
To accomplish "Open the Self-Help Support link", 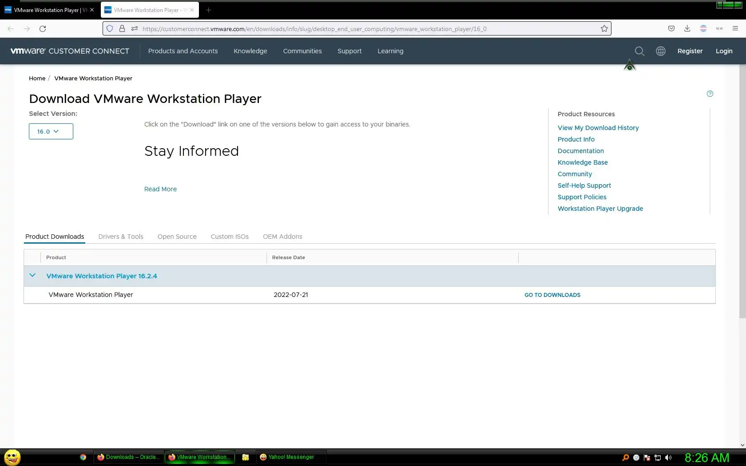I will click(x=584, y=186).
